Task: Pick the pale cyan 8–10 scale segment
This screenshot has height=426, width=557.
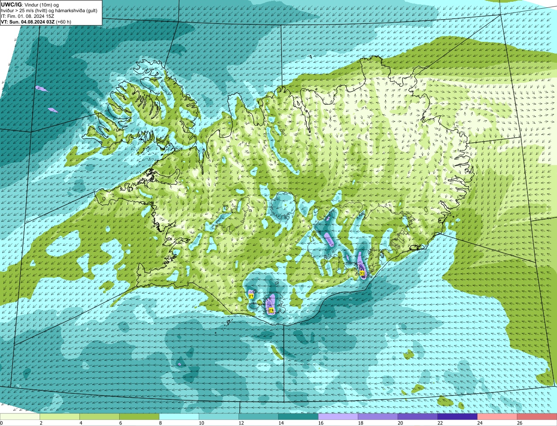Action: click(179, 416)
